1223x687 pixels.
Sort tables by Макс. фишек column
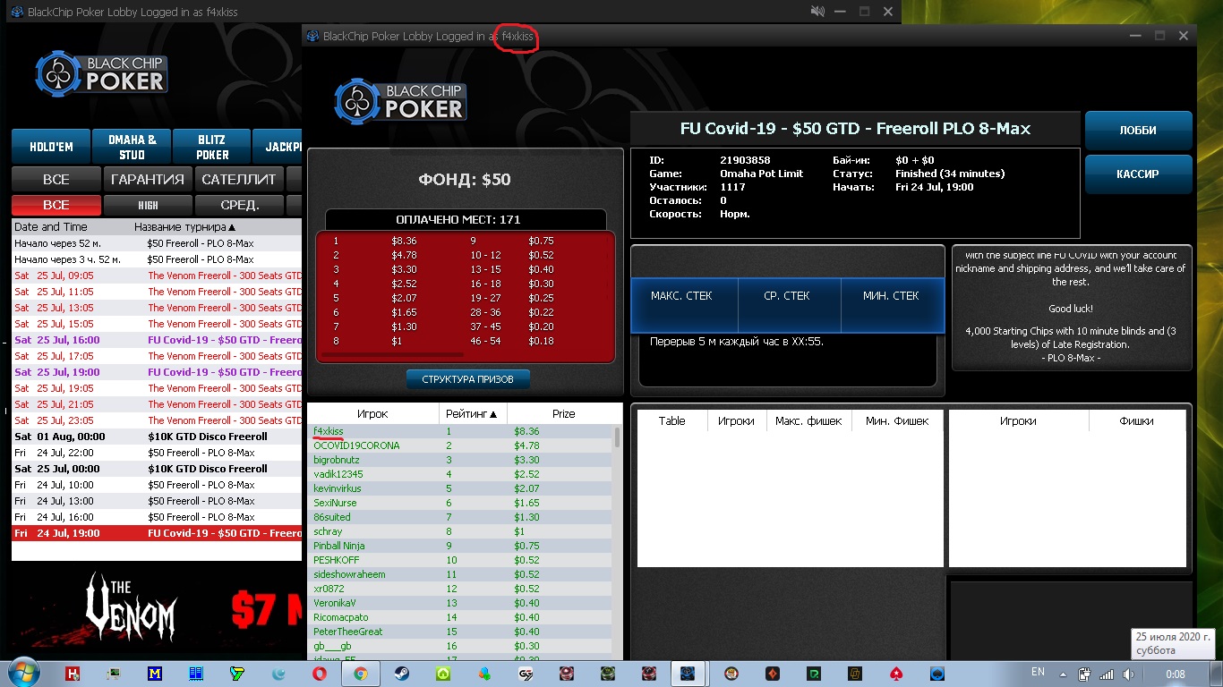[x=808, y=420]
